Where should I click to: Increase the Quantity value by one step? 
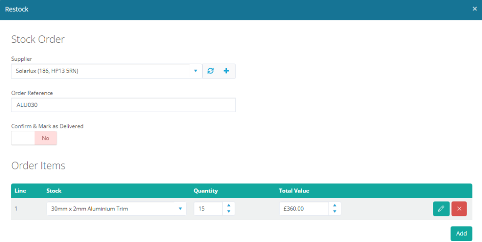pyautogui.click(x=229, y=206)
